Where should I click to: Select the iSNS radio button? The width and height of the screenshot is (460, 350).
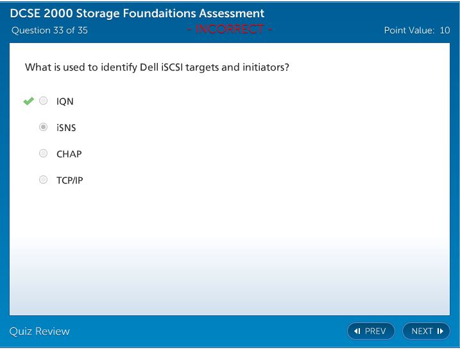(44, 127)
